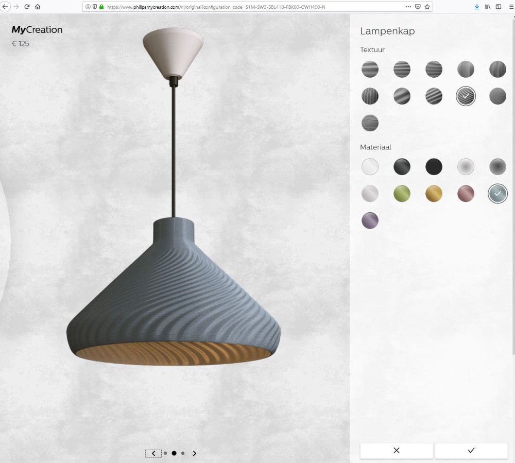Show the next lamp view arrow
The height and width of the screenshot is (463, 515).
click(x=195, y=453)
